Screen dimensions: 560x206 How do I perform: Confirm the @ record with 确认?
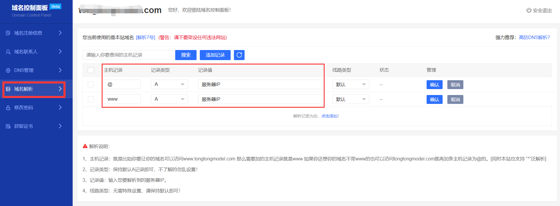coord(435,85)
